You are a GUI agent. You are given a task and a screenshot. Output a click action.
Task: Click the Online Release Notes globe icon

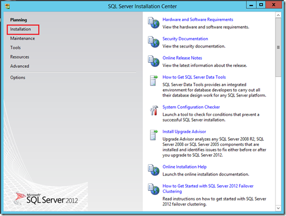tap(154, 61)
